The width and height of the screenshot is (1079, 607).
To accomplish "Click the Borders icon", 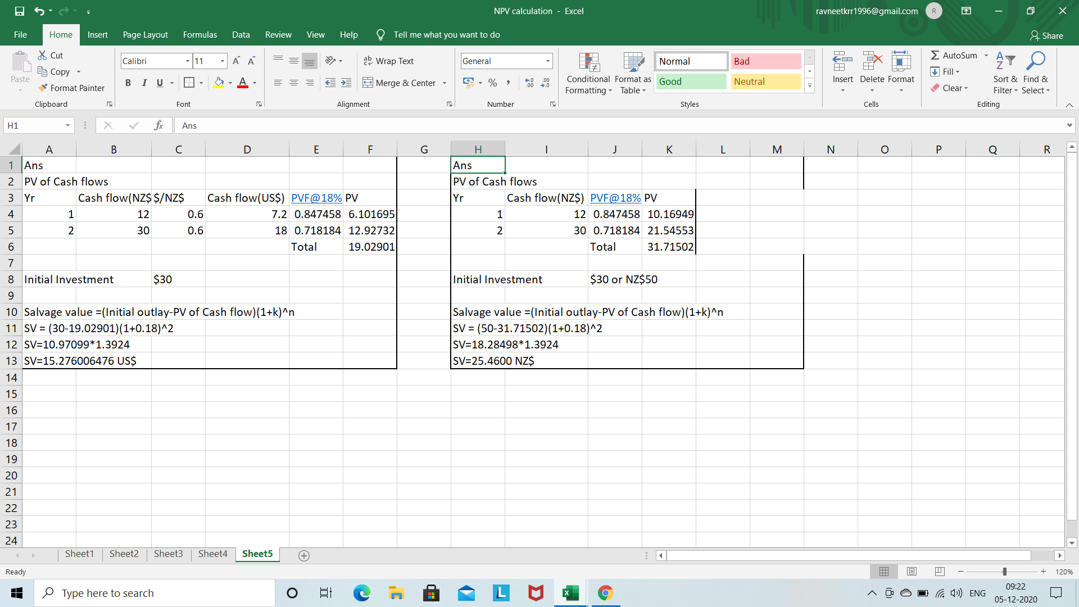I will coord(189,83).
